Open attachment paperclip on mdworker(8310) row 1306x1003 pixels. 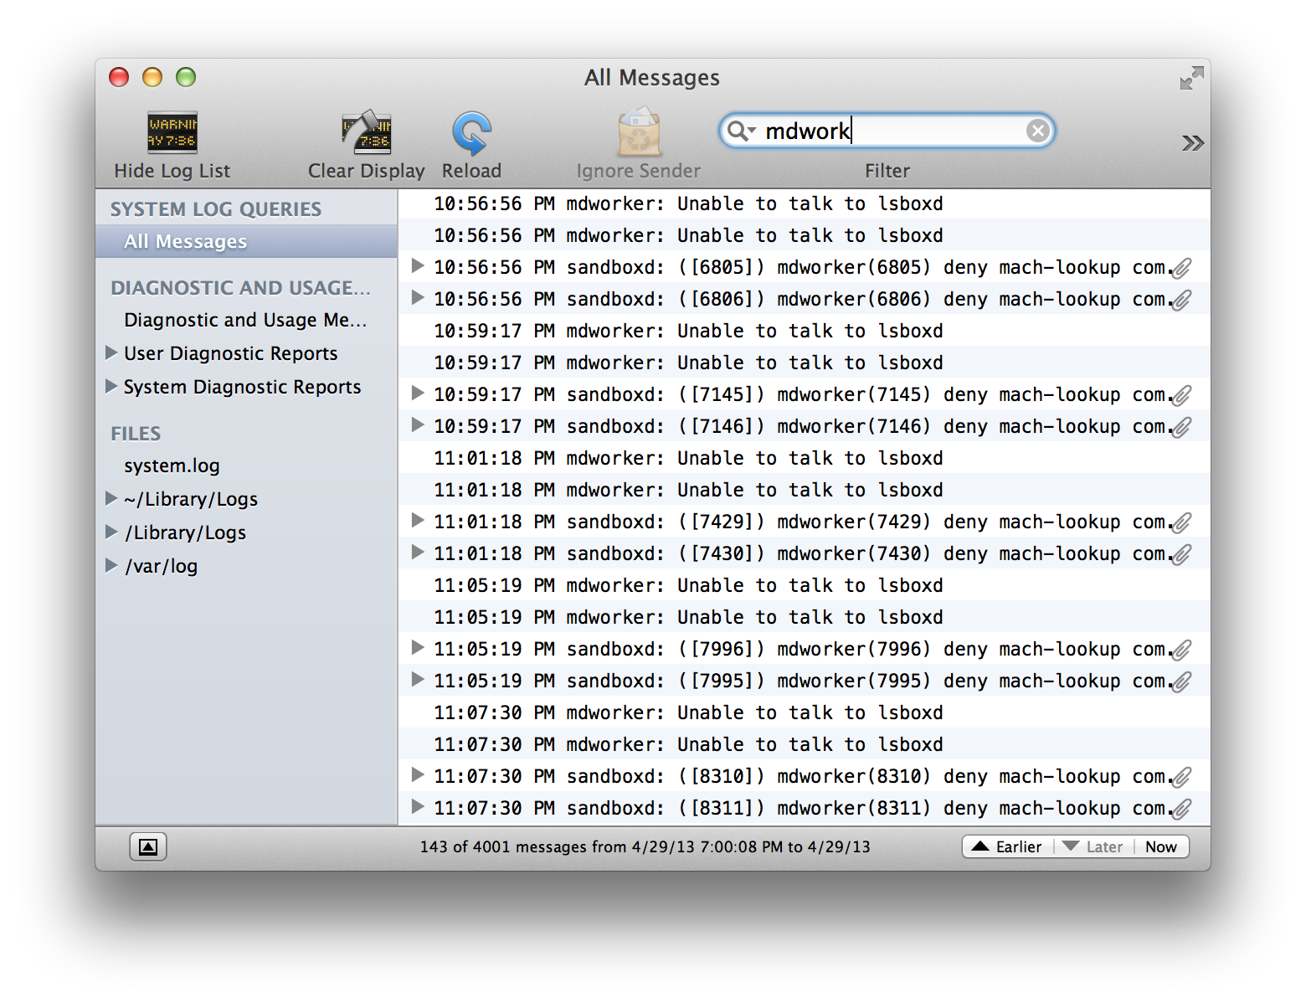1181,777
